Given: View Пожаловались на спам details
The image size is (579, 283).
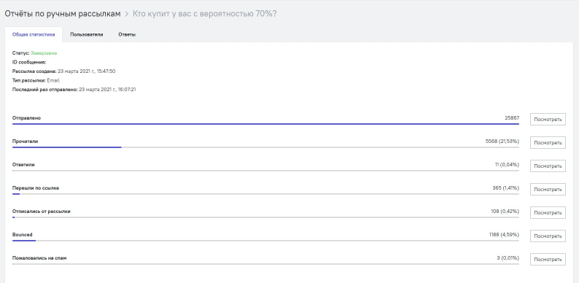Looking at the screenshot, I should (x=548, y=259).
